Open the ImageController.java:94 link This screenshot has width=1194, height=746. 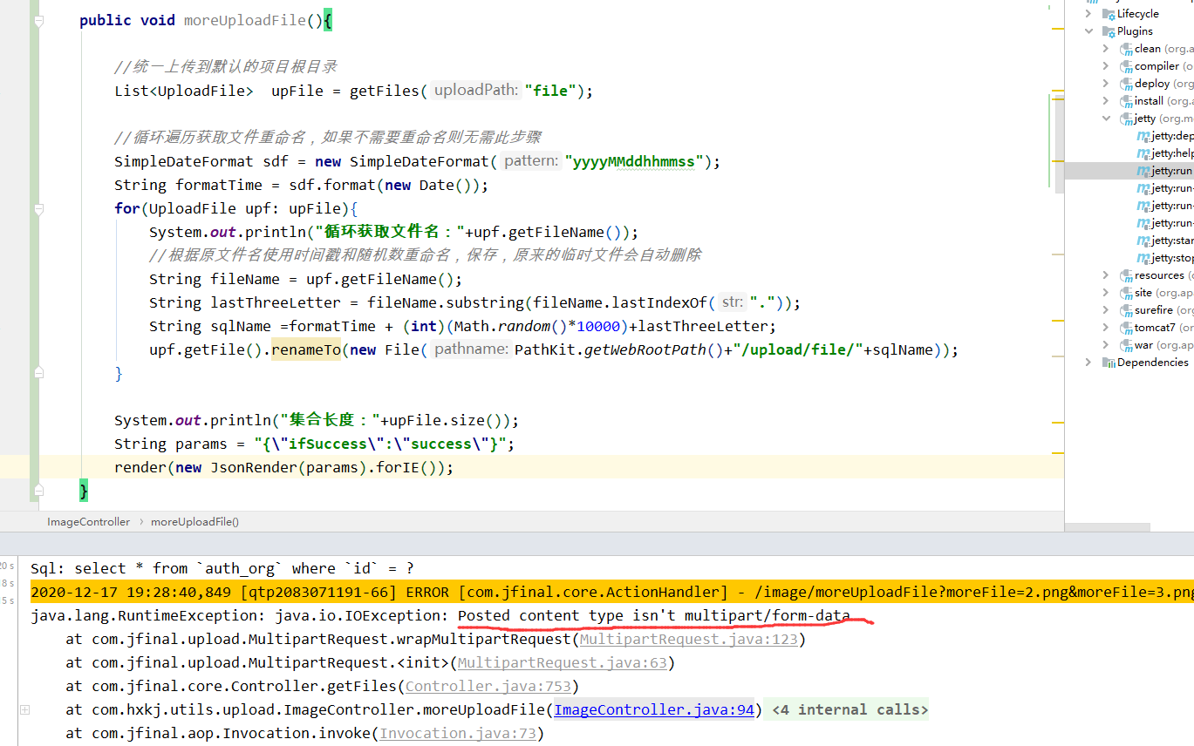(654, 710)
